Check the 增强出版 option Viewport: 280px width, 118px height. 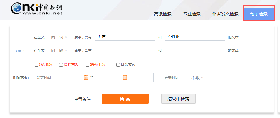tap(87, 65)
